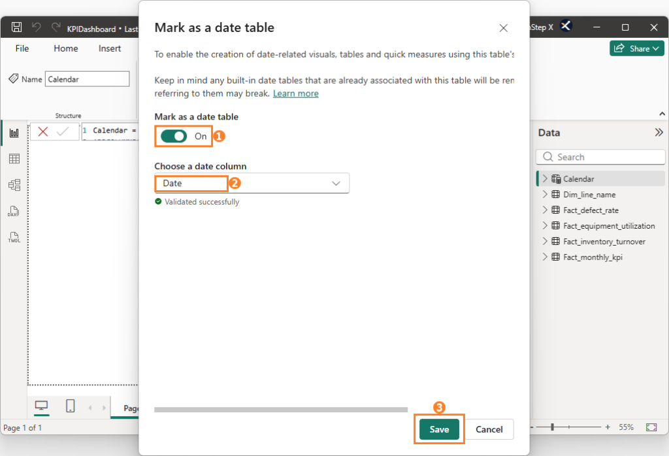Open the Insert ribbon tab
The height and width of the screenshot is (456, 669).
point(110,48)
